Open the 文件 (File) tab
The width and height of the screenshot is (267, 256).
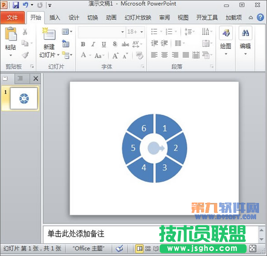tap(12, 18)
